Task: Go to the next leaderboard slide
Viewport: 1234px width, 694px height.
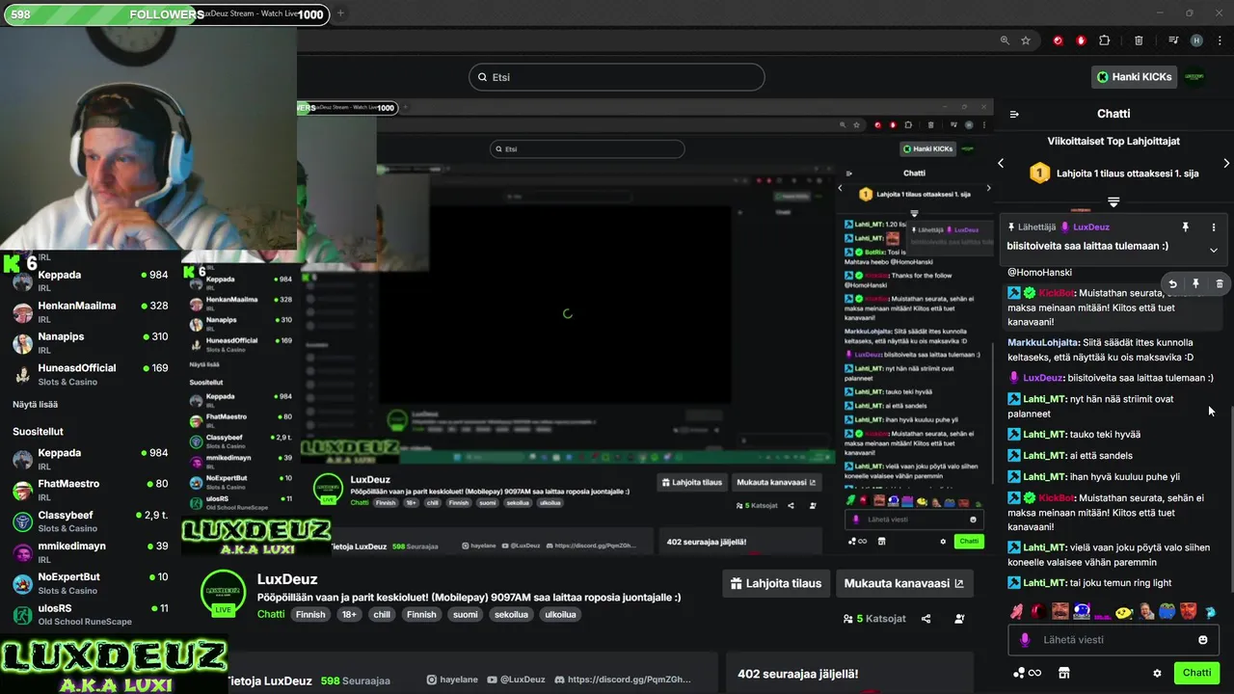Action: click(1226, 163)
